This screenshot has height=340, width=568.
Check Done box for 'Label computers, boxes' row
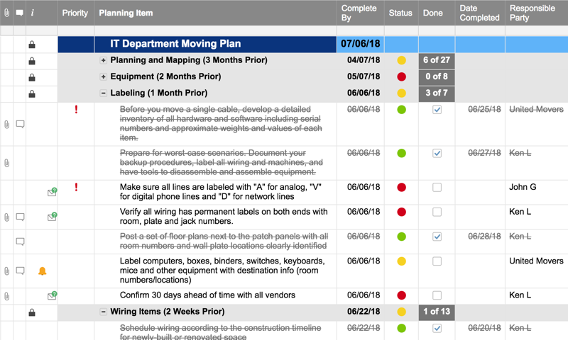click(437, 261)
